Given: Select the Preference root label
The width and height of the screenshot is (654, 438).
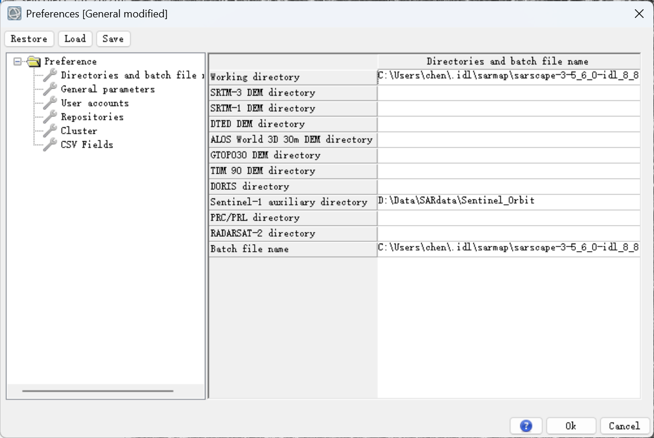Looking at the screenshot, I should click(x=70, y=61).
